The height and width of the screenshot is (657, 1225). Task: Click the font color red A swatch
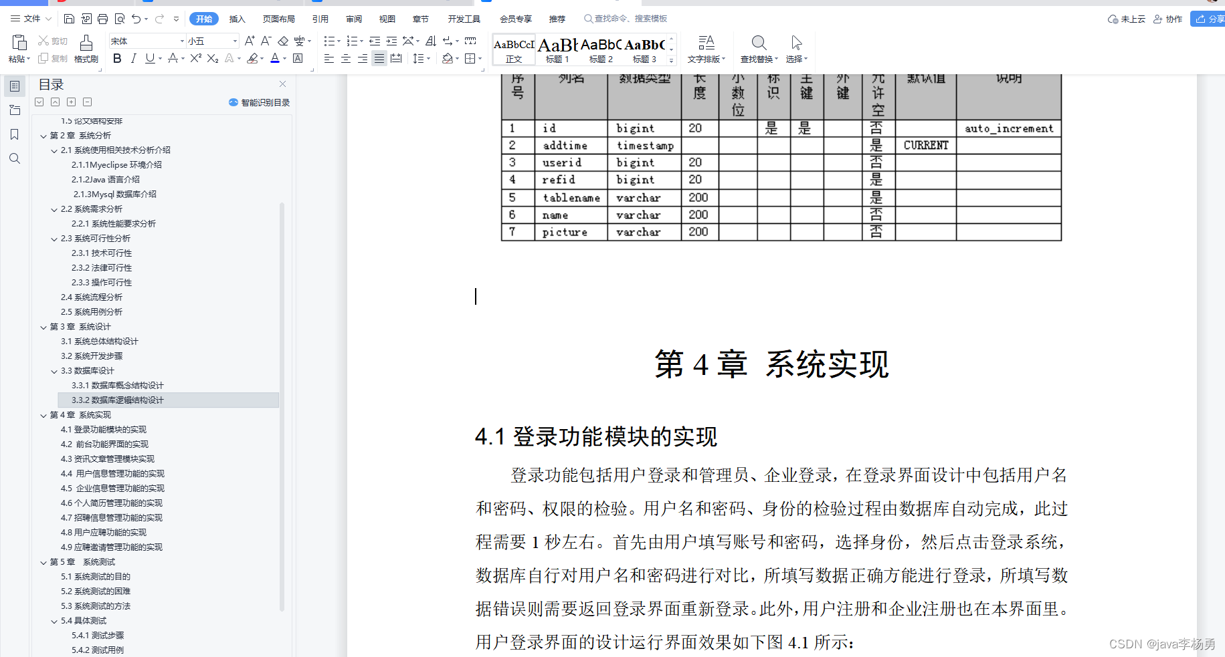click(275, 59)
